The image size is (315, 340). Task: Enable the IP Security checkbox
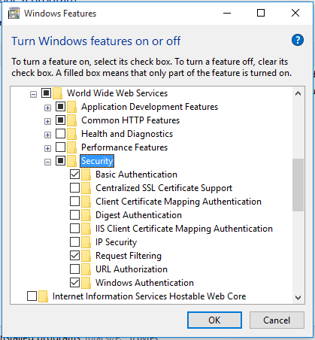click(74, 242)
